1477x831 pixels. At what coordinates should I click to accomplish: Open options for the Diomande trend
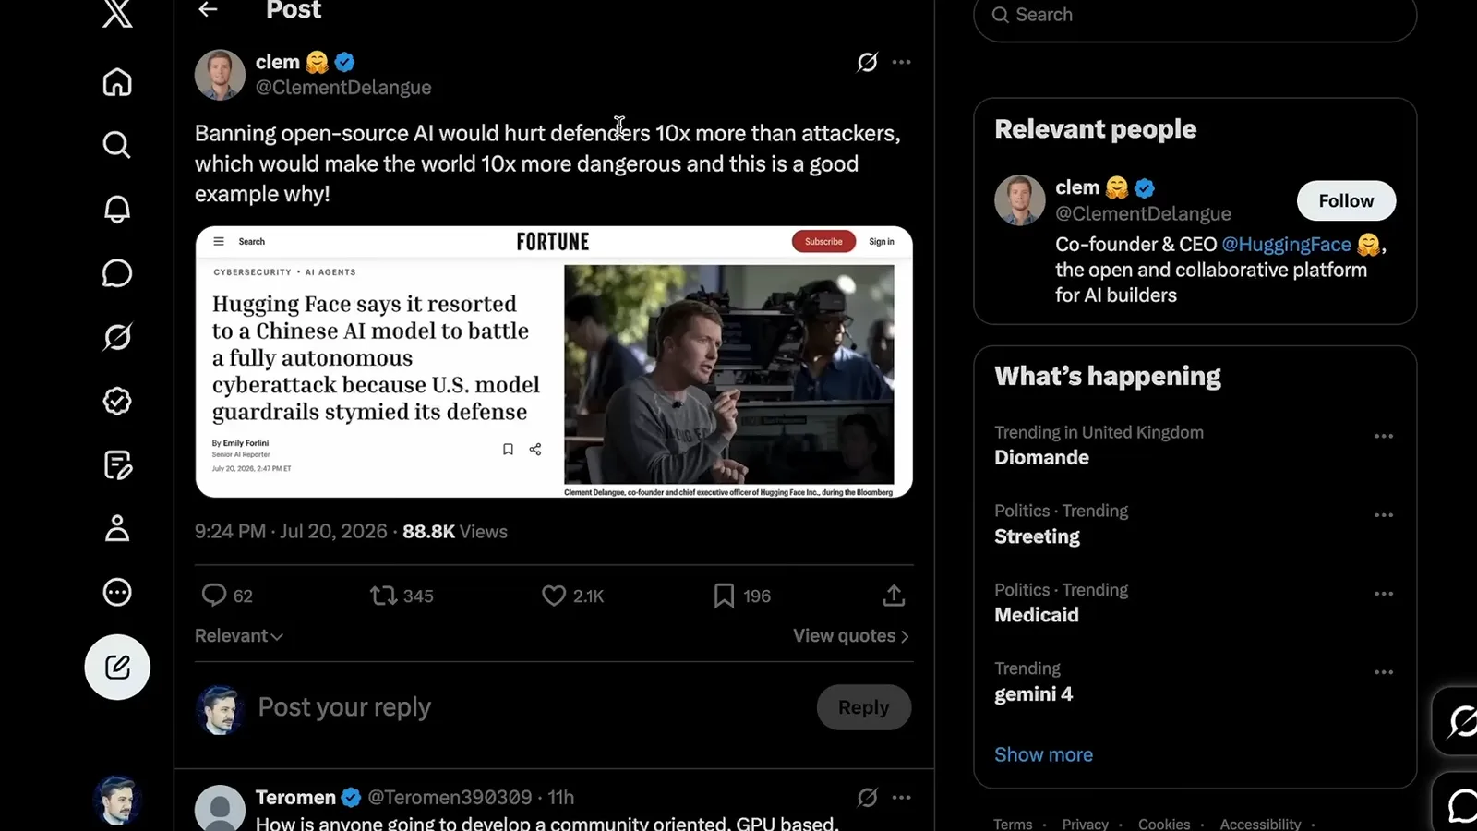pos(1383,436)
